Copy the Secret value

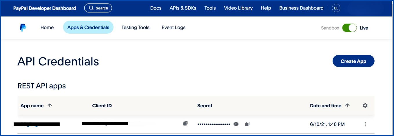click(x=247, y=124)
